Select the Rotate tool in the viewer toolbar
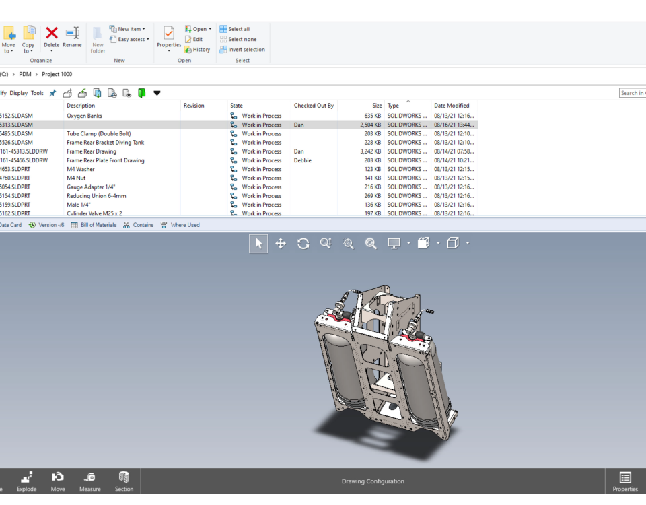Image resolution: width=646 pixels, height=505 pixels. (x=303, y=243)
